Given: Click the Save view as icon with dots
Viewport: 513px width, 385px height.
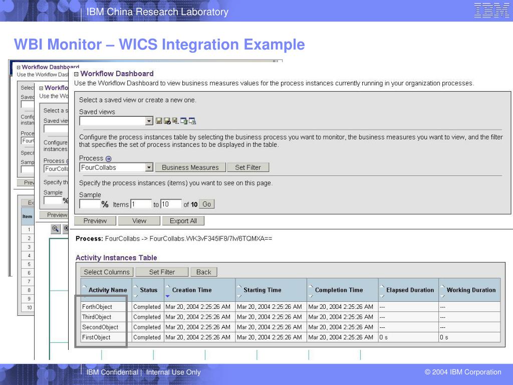Looking at the screenshot, I should (175, 121).
